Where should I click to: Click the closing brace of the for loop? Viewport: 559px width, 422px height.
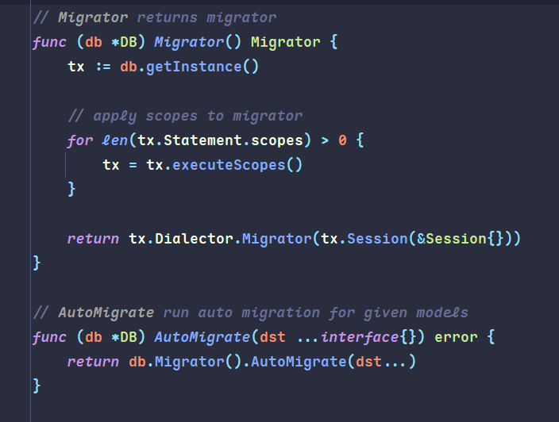pos(71,190)
